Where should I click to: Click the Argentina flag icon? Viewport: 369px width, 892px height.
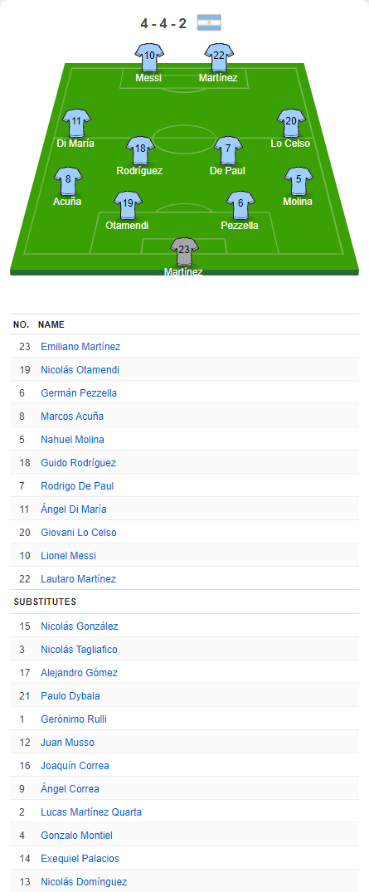[209, 22]
